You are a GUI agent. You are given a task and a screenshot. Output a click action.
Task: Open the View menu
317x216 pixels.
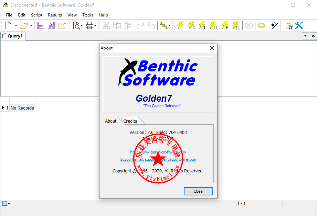pyautogui.click(x=72, y=15)
